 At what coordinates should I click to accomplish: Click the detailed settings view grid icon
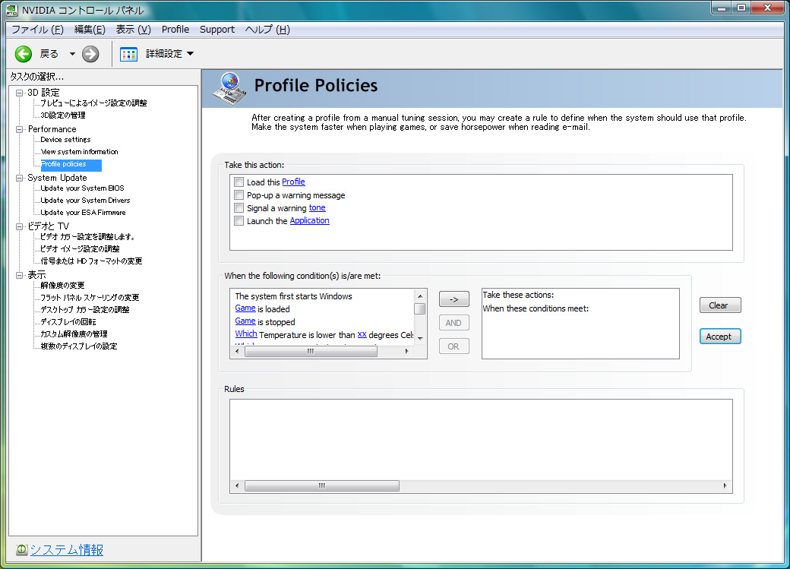pos(128,54)
